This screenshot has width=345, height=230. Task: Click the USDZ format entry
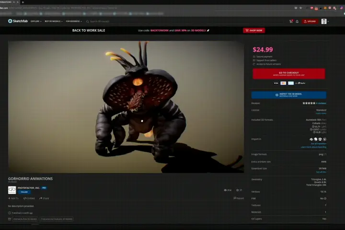point(318,129)
